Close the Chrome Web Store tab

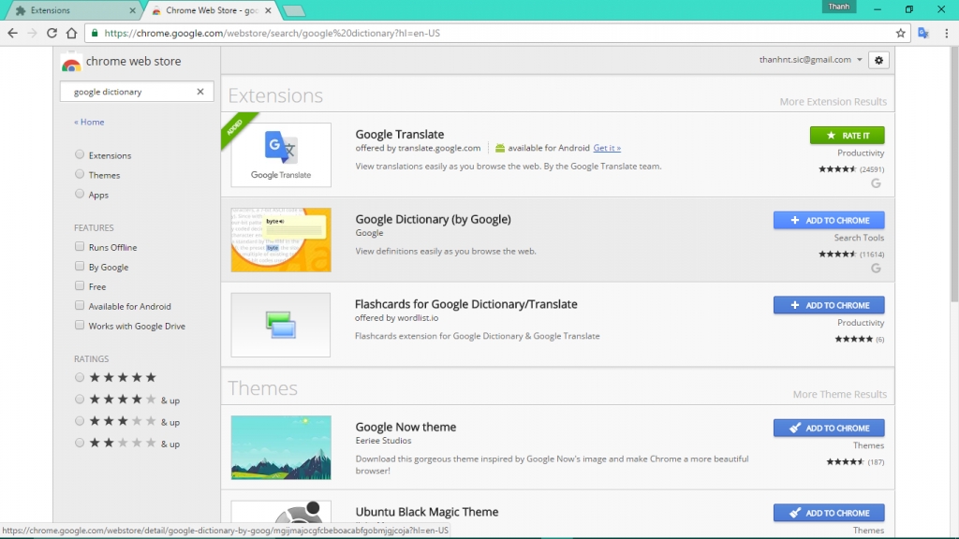tap(268, 10)
